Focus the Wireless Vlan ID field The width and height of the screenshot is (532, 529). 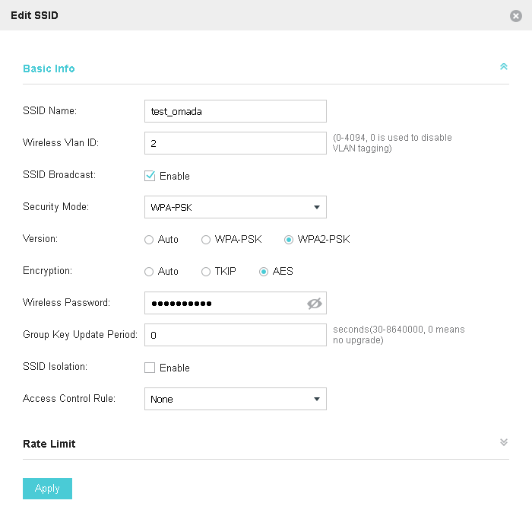(x=235, y=143)
